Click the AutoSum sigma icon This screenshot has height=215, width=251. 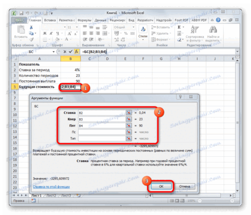coord(179,27)
